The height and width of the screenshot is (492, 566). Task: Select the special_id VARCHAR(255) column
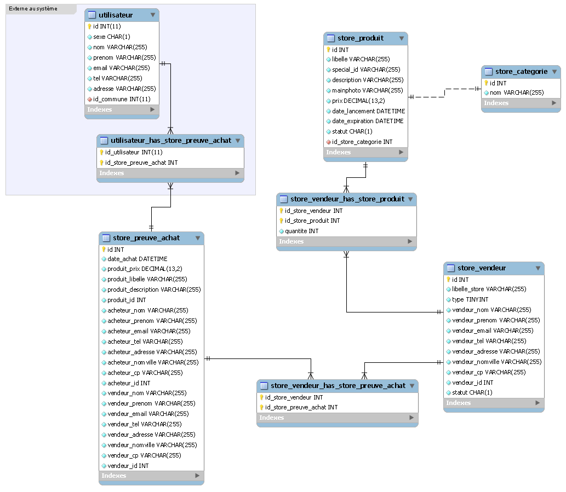[365, 70]
